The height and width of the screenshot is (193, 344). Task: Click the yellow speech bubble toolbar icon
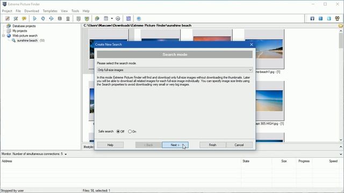pyautogui.click(x=24, y=19)
